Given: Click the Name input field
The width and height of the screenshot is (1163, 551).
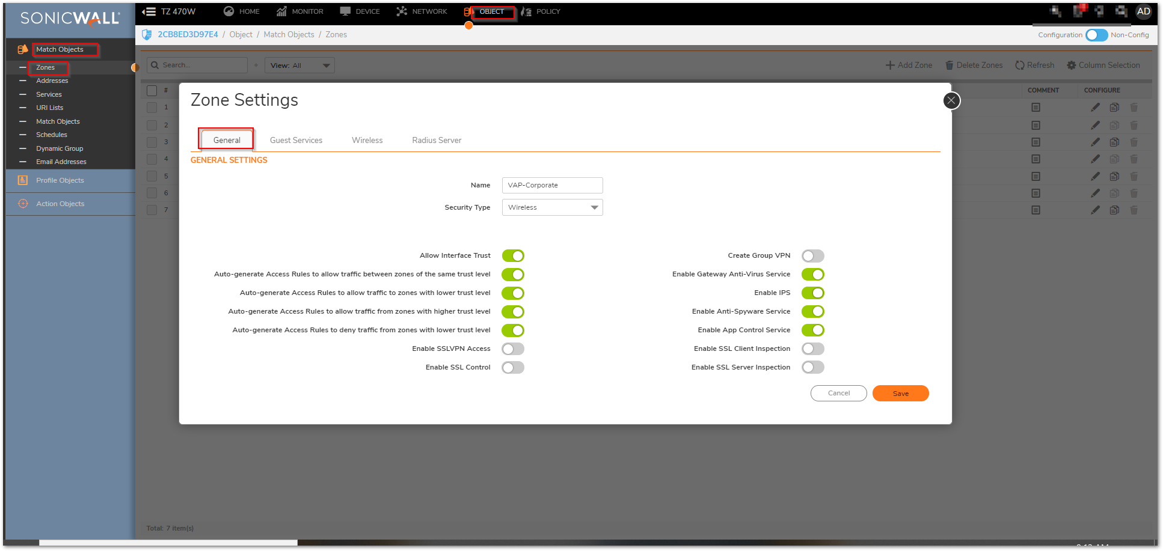Looking at the screenshot, I should tap(552, 185).
